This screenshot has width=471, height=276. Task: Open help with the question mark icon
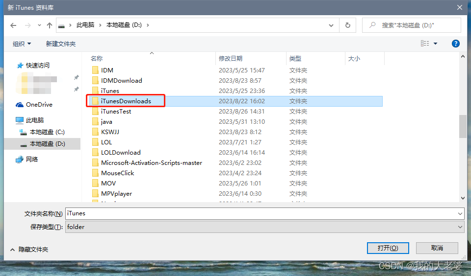tap(455, 44)
